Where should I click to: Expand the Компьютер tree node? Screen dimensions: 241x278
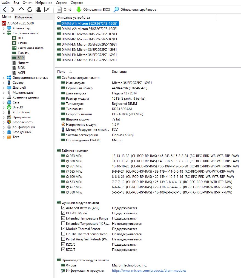coord(4,28)
